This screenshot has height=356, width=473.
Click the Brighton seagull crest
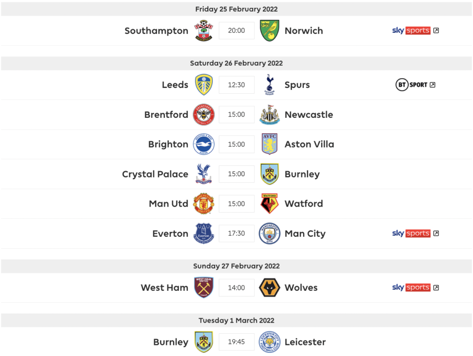[204, 144]
